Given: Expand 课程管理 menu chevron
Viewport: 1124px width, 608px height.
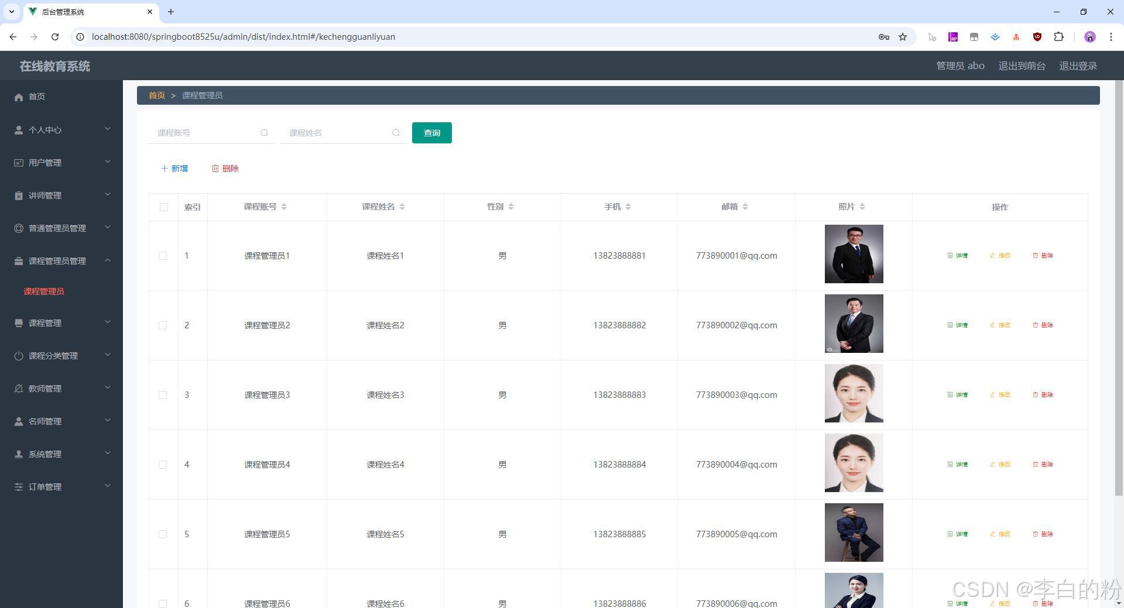Looking at the screenshot, I should pos(108,322).
